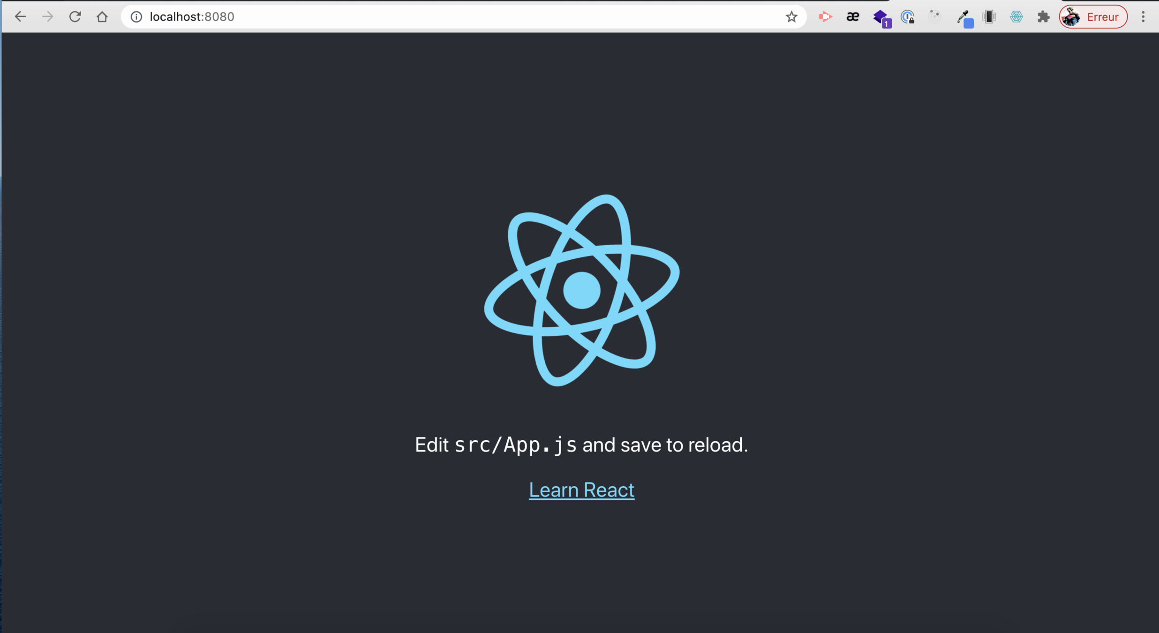The height and width of the screenshot is (633, 1159).
Task: Go back to the previous page
Action: click(20, 17)
